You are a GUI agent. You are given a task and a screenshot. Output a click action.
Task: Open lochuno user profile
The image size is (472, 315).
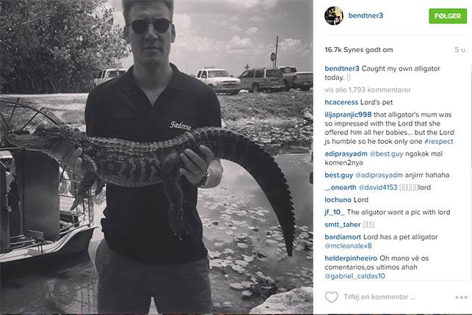[338, 200]
